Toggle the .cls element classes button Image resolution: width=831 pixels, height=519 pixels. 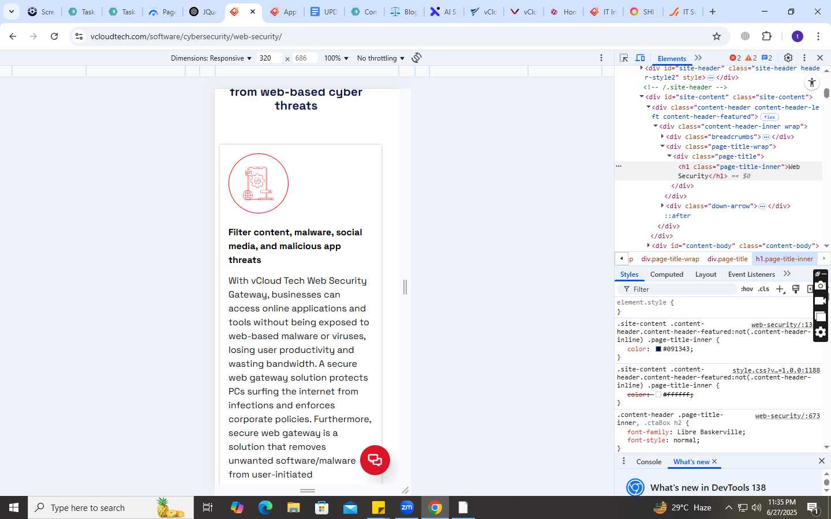[x=764, y=289]
